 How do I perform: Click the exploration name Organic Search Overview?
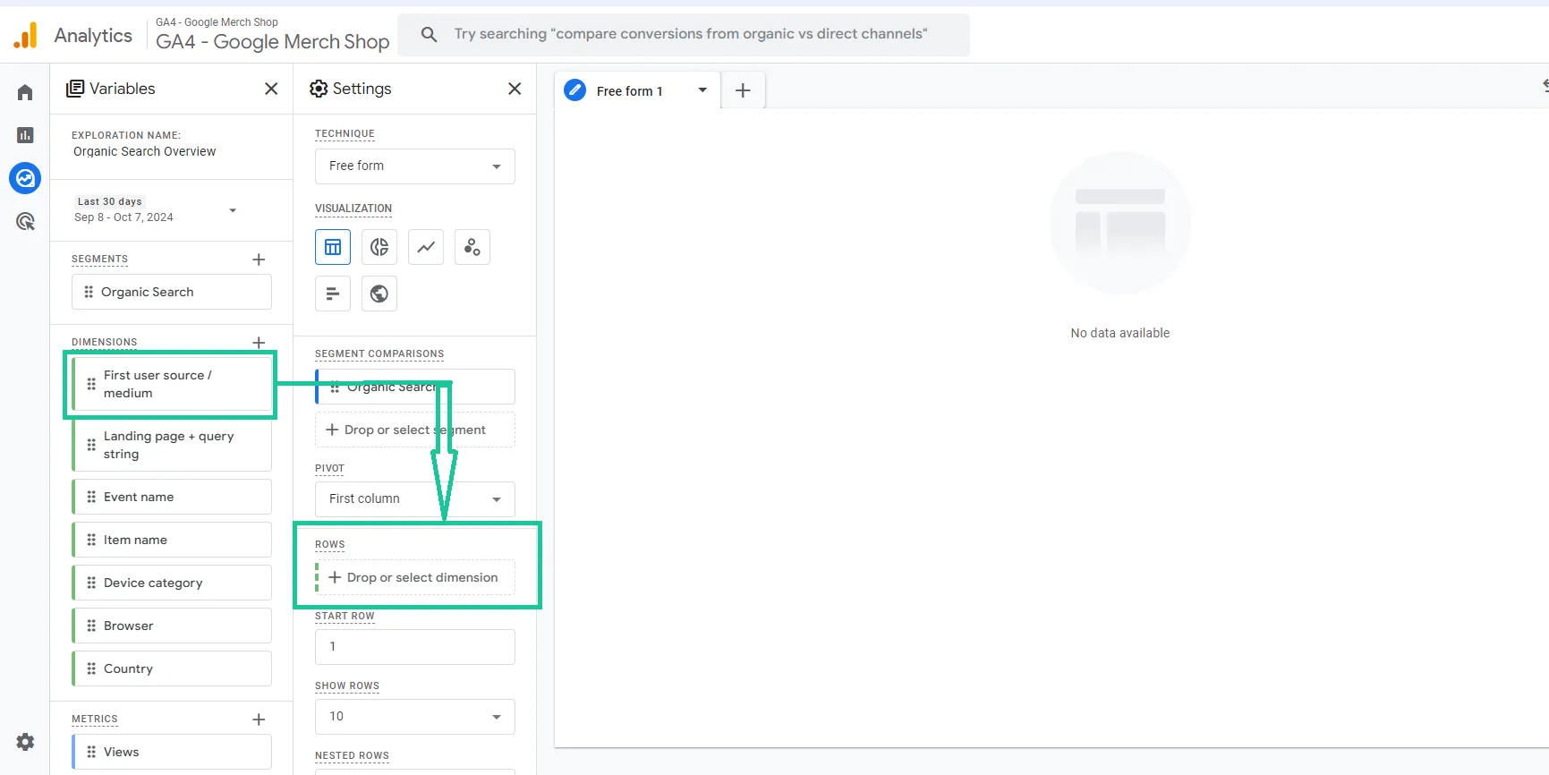144,151
